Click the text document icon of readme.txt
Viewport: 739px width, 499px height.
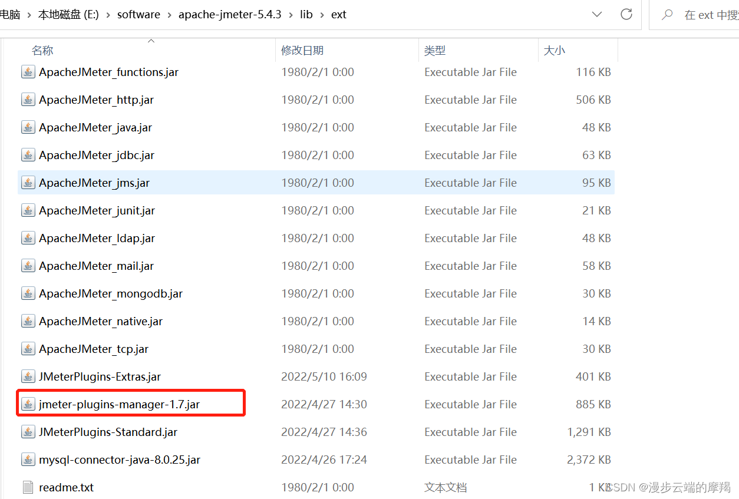point(28,487)
